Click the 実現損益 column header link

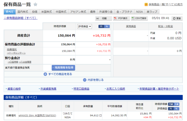click(x=131, y=26)
